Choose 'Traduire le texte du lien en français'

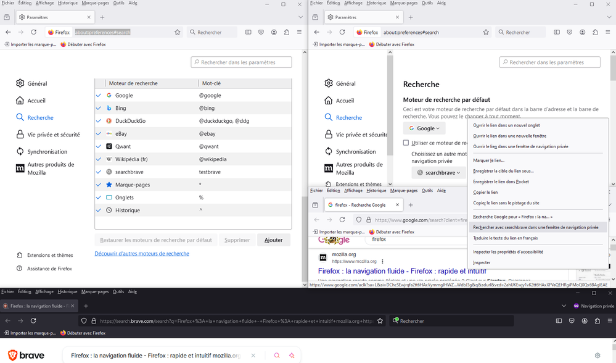505,238
